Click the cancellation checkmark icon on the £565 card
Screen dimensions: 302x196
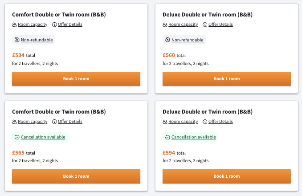[x=17, y=137]
